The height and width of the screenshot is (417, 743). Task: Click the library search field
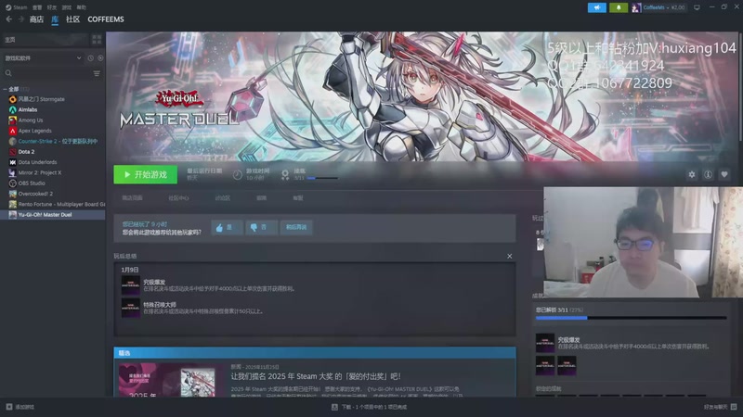pyautogui.click(x=47, y=73)
